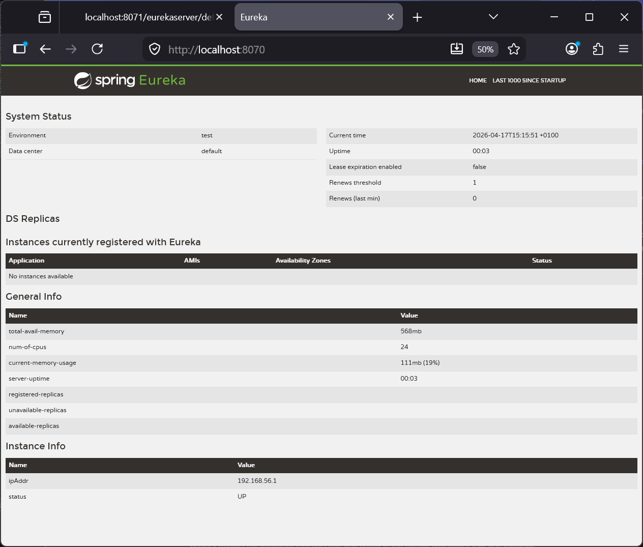Click the Data center value 'default'
643x547 pixels.
tap(212, 151)
